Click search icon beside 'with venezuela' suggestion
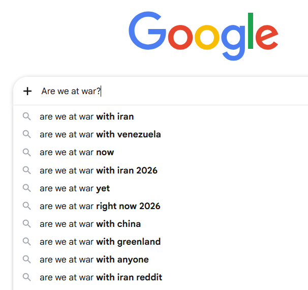 pyautogui.click(x=27, y=134)
